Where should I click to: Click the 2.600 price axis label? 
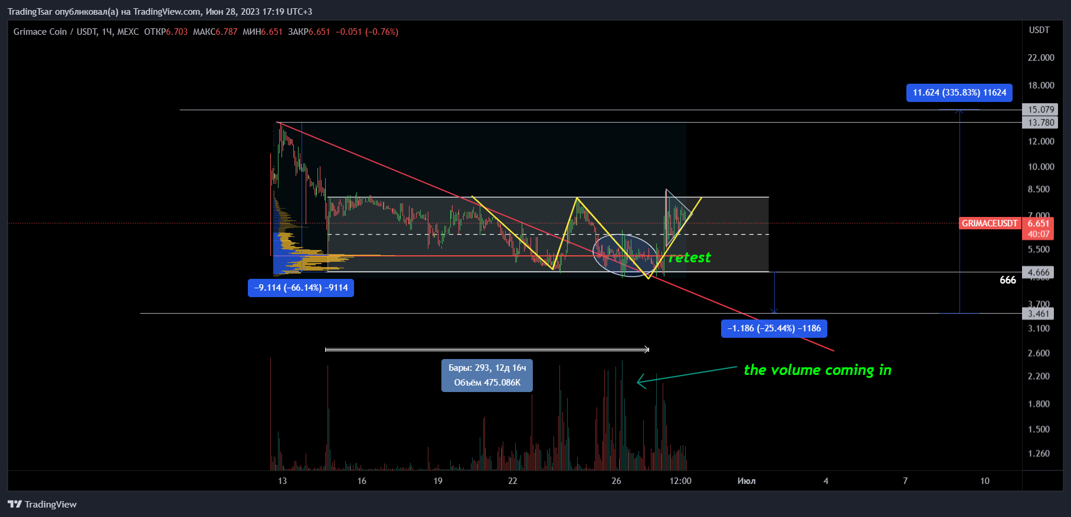1039,353
